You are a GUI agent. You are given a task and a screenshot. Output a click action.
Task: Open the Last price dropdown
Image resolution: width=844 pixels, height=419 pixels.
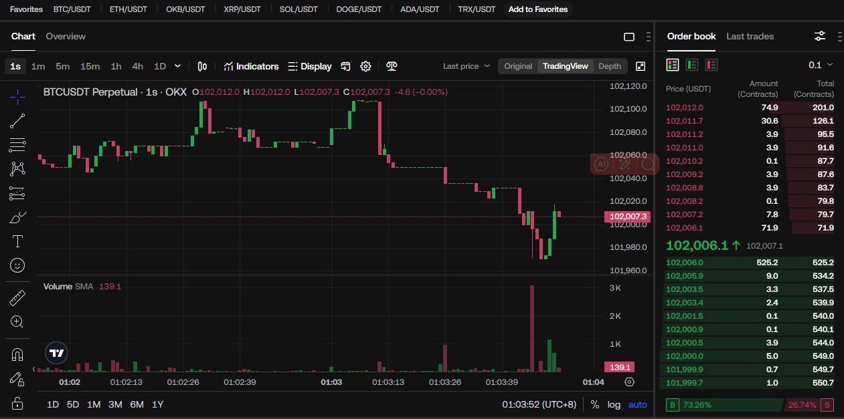pos(467,66)
